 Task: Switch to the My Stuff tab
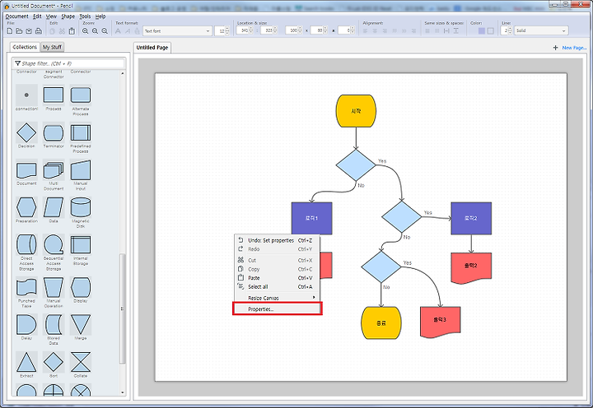tap(52, 47)
